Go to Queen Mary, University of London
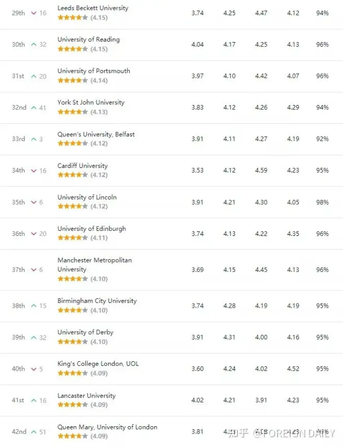Image resolution: width=343 pixels, height=447 pixels. pyautogui.click(x=107, y=427)
